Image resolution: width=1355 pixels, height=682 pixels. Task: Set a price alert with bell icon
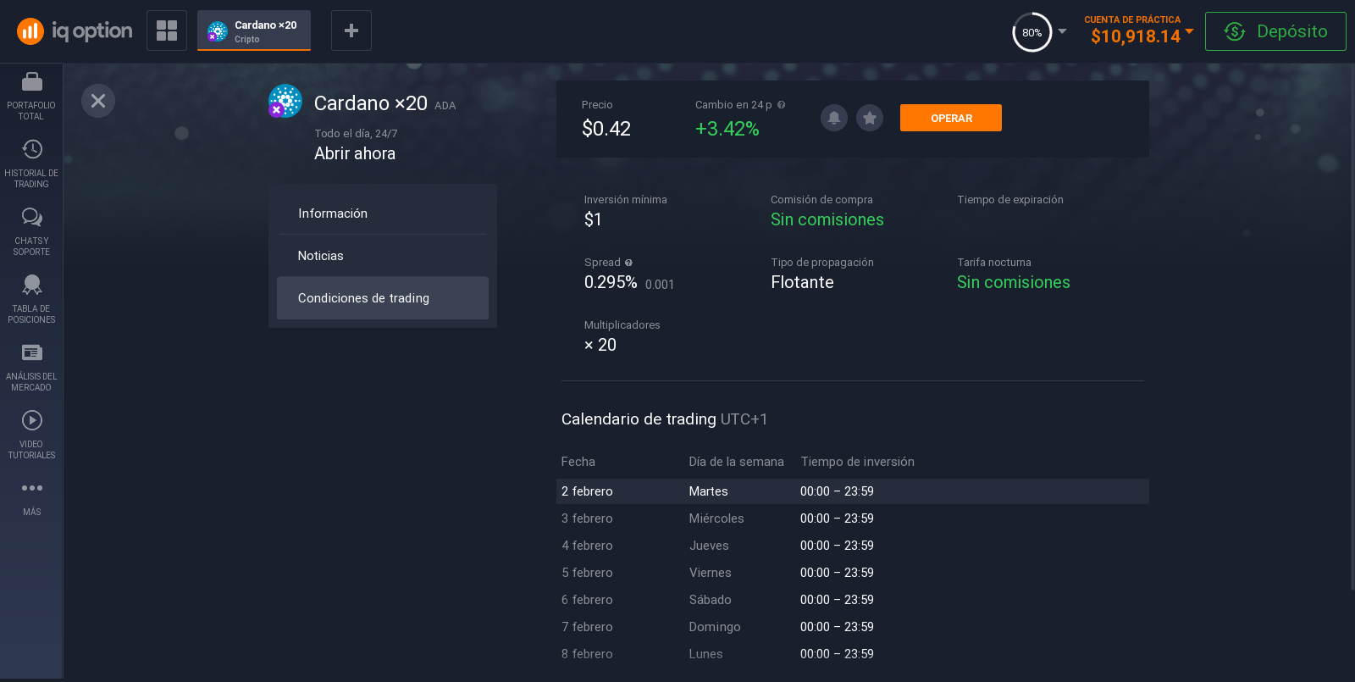834,118
